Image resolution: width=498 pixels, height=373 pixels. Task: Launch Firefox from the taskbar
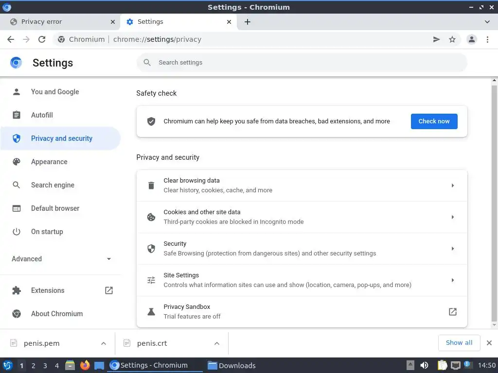coord(85,365)
